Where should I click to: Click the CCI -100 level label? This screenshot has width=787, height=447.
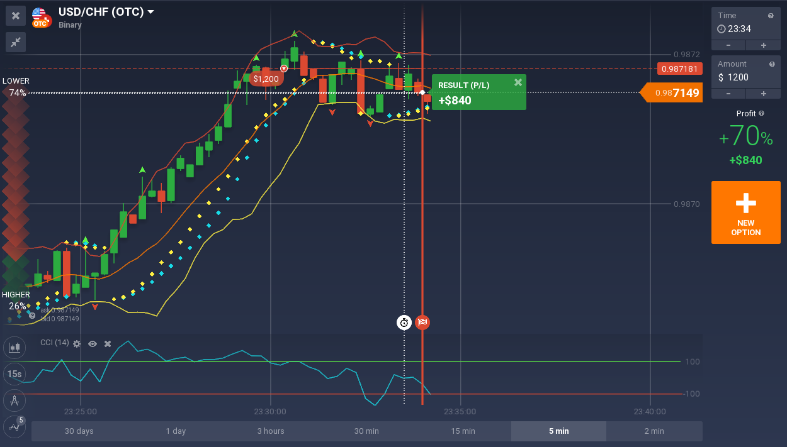click(691, 394)
